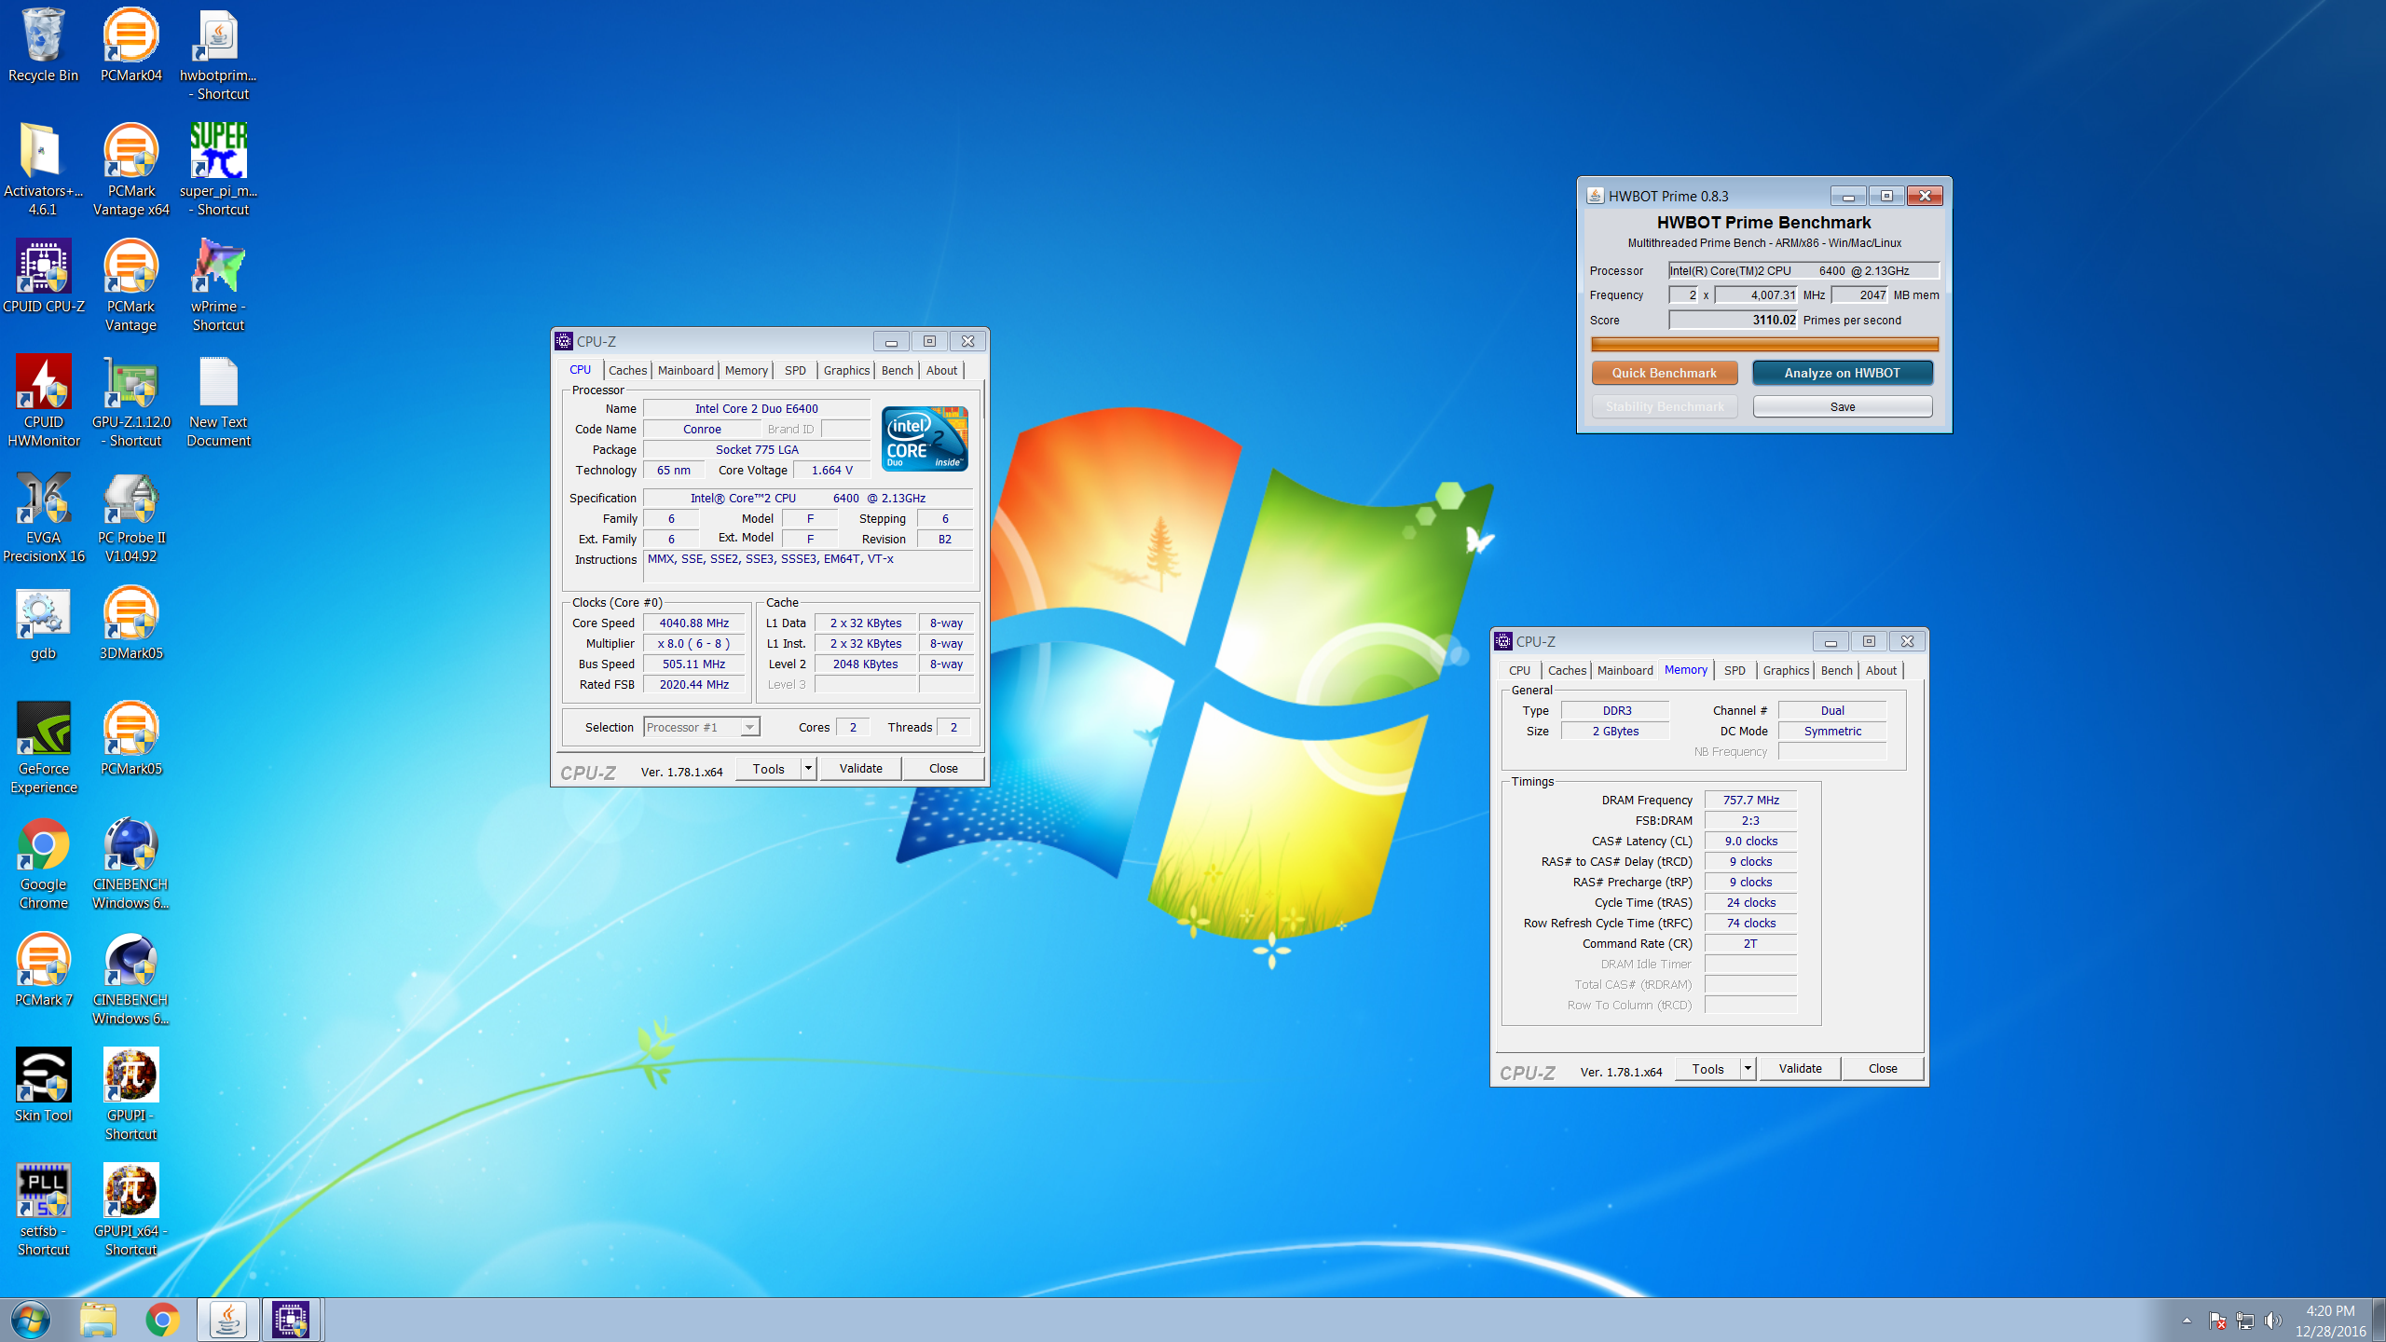Click the taskbar clock showing 4:20 PM

pyautogui.click(x=2330, y=1321)
